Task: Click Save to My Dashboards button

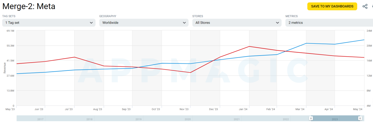Action: point(332,6)
